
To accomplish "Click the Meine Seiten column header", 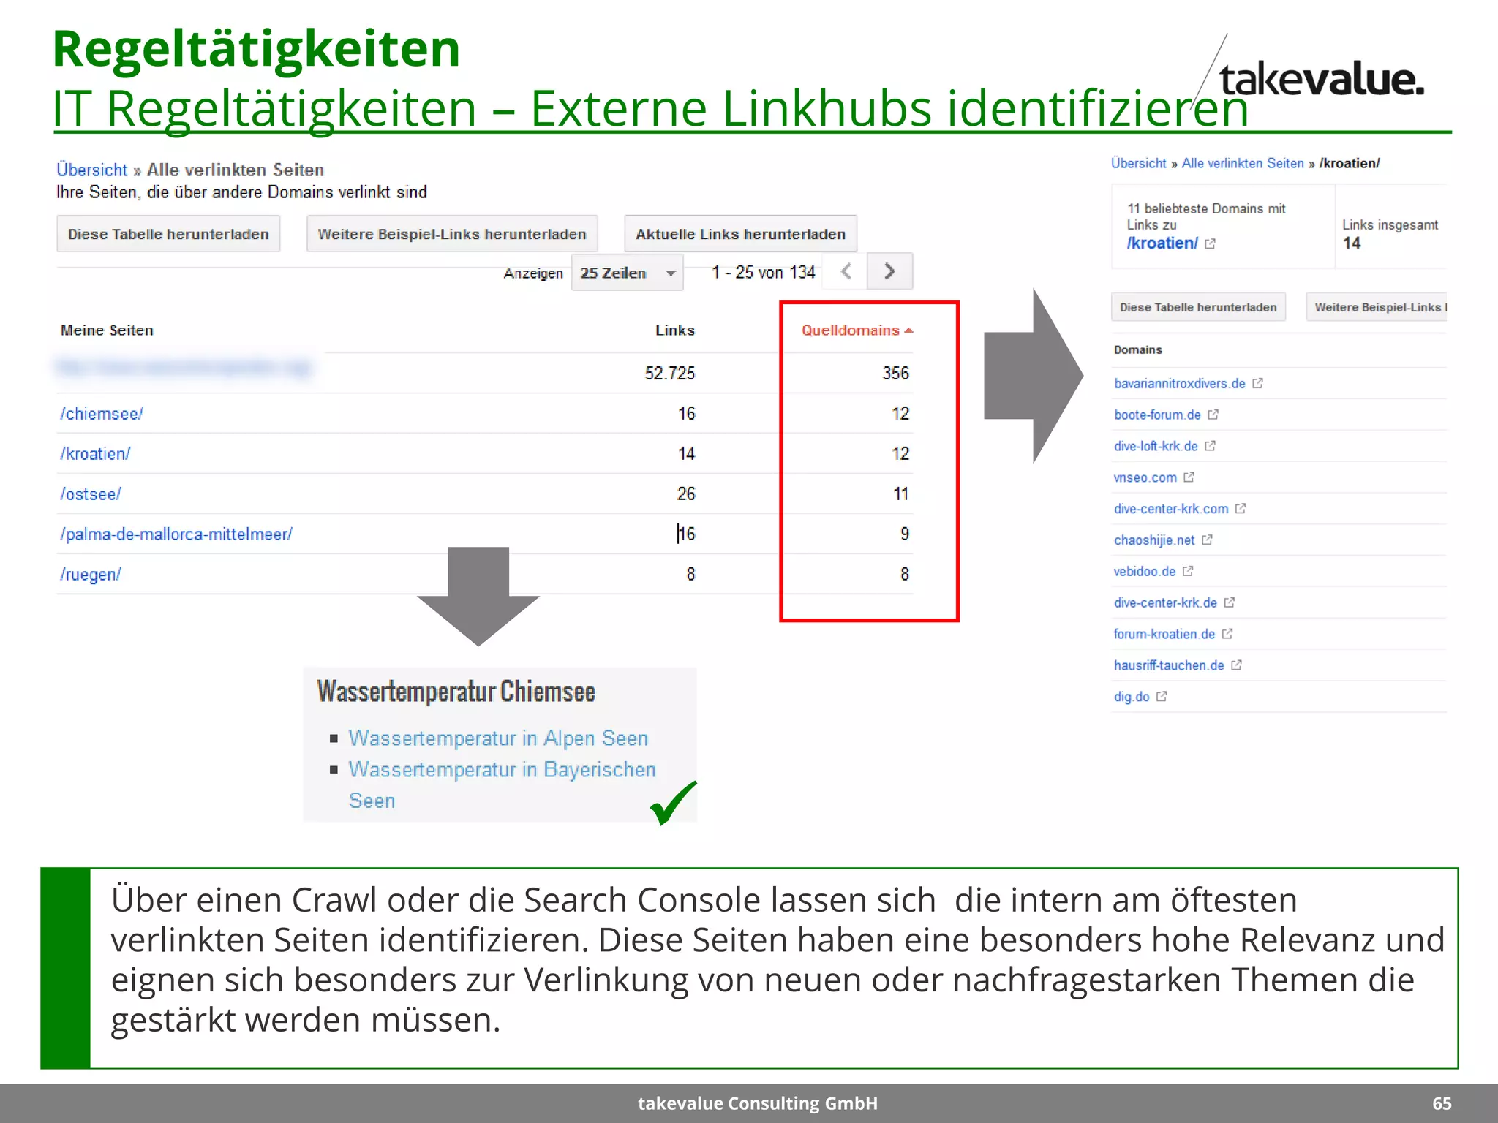I will click(x=107, y=330).
